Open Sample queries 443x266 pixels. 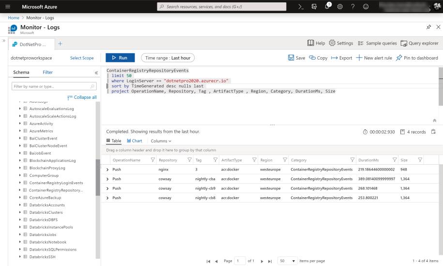[377, 43]
